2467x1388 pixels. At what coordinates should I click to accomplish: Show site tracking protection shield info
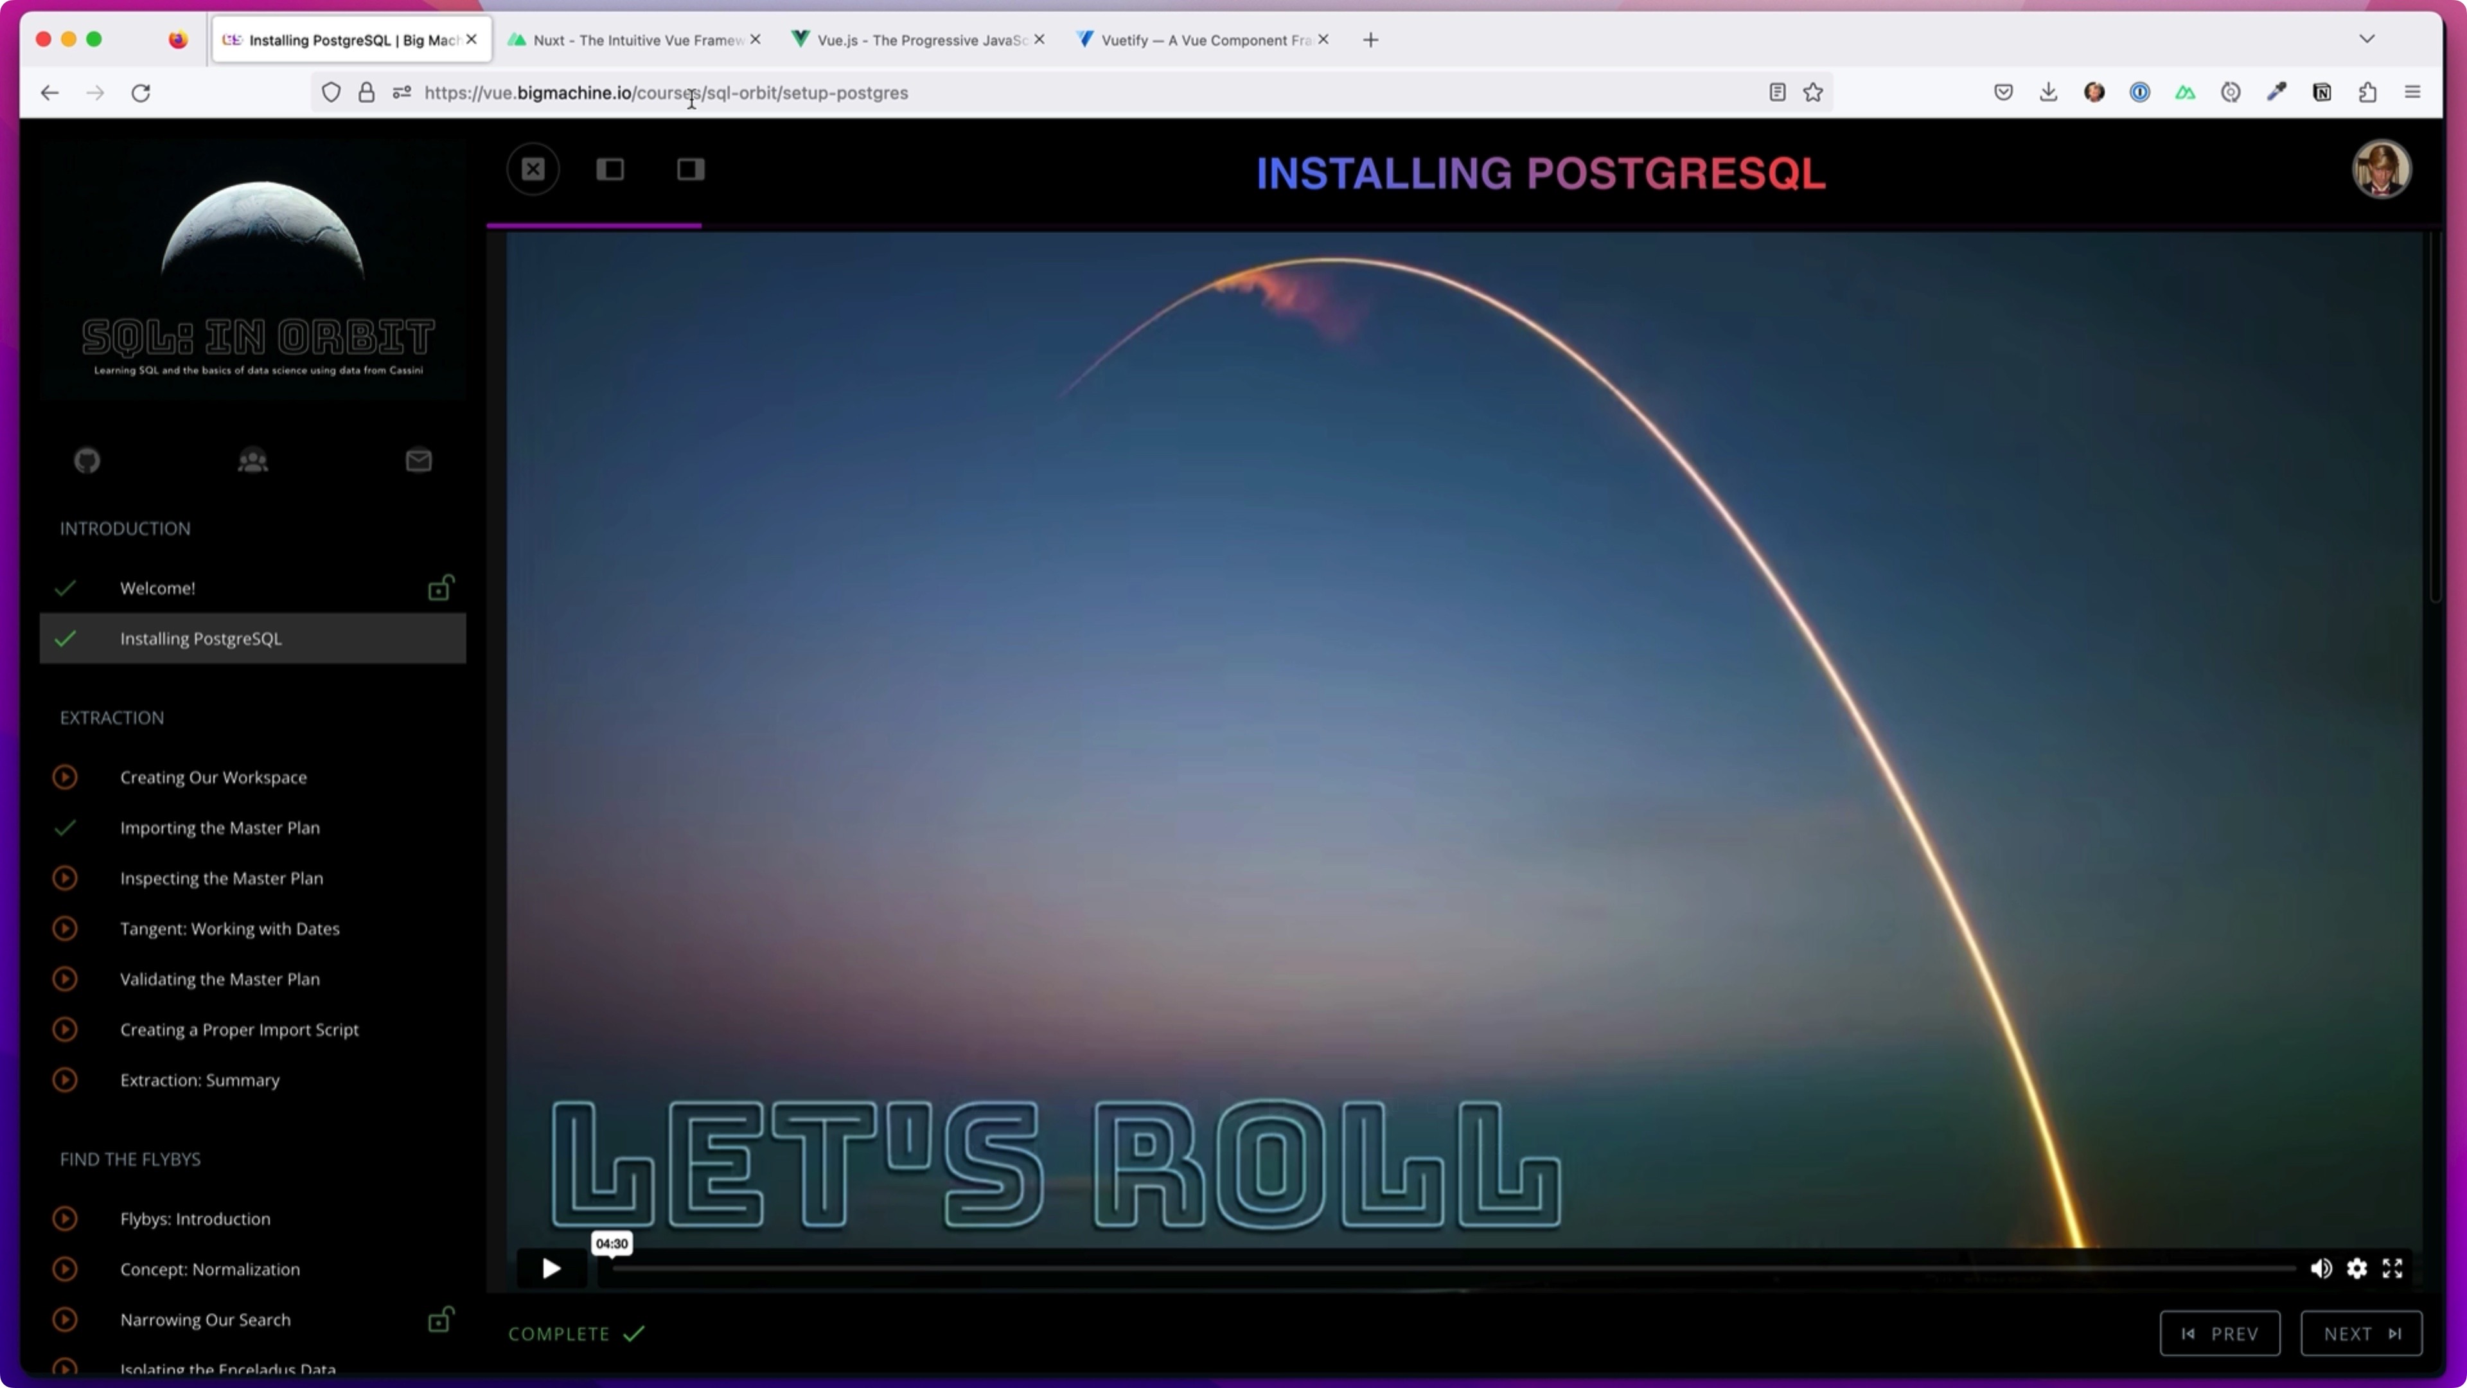(332, 93)
